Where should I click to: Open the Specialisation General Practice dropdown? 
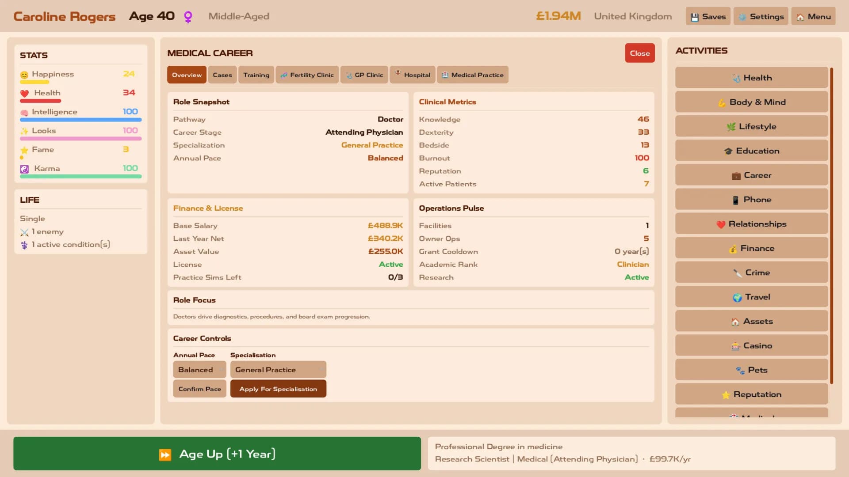[x=278, y=370]
